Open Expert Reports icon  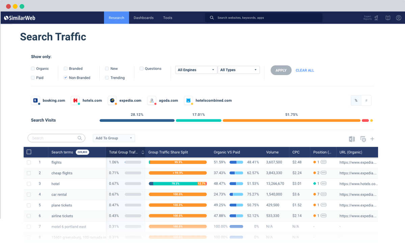click(376, 18)
